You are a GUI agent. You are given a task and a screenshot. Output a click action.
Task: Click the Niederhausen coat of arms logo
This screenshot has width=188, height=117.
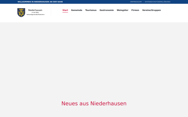point(21,12)
